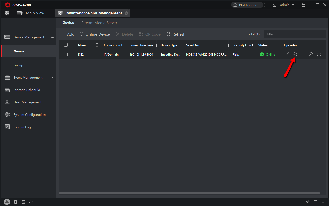The height and width of the screenshot is (206, 329).
Task: Click the refresh icon in DB2 row
Action: tap(319, 54)
